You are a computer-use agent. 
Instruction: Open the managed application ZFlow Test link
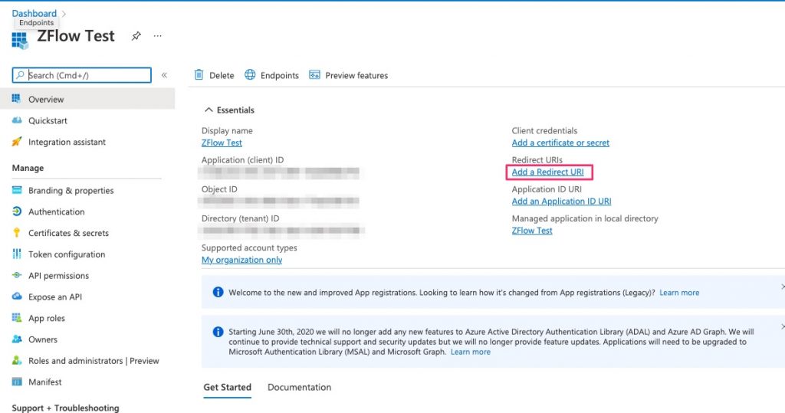click(532, 231)
